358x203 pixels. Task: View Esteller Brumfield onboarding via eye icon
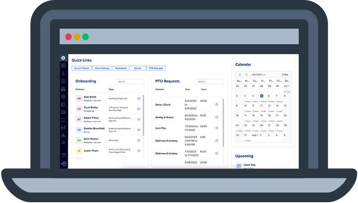coord(138,130)
